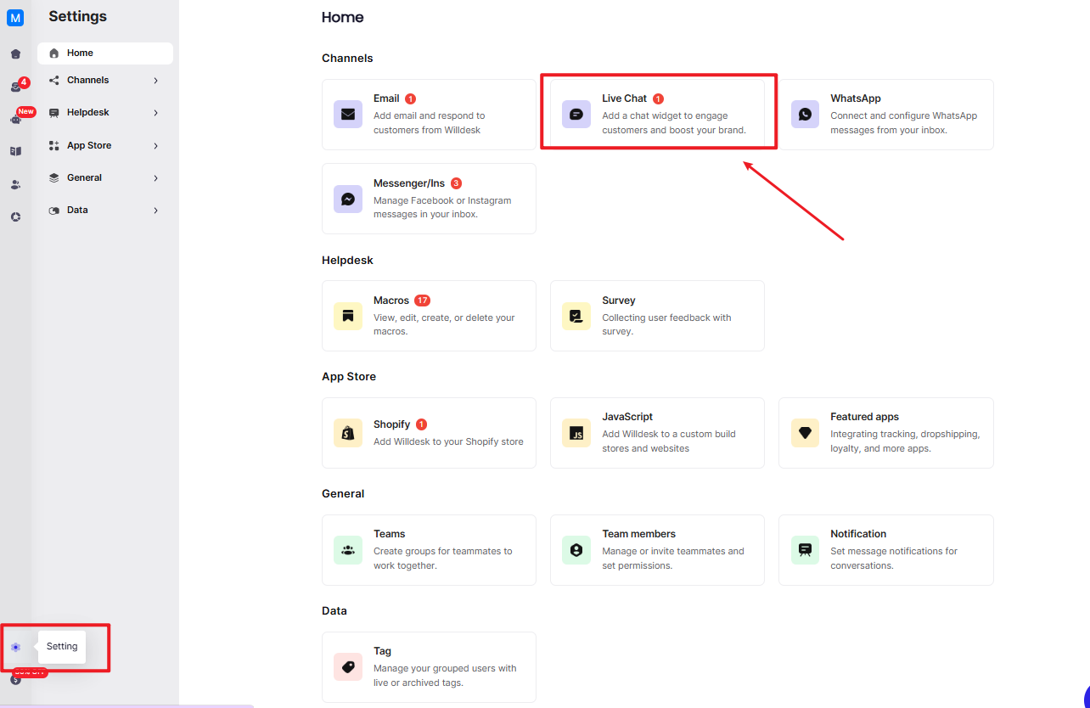Viewport: 1090px width, 708px height.
Task: Click the Setting gear icon in rail
Action: pyautogui.click(x=15, y=647)
